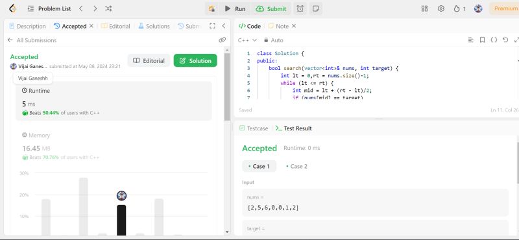Viewport: 519px width, 240px height.
Task: Copy the submission link icon
Action: tap(222, 40)
